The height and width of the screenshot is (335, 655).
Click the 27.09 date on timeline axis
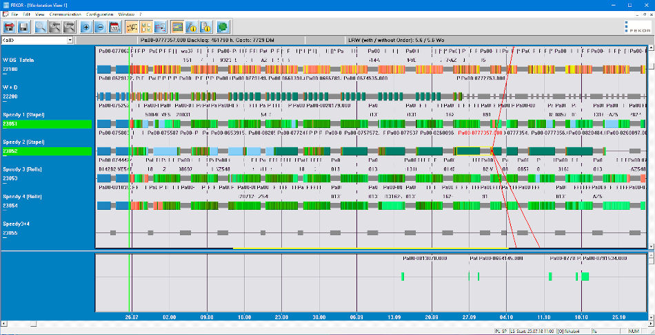click(x=470, y=317)
